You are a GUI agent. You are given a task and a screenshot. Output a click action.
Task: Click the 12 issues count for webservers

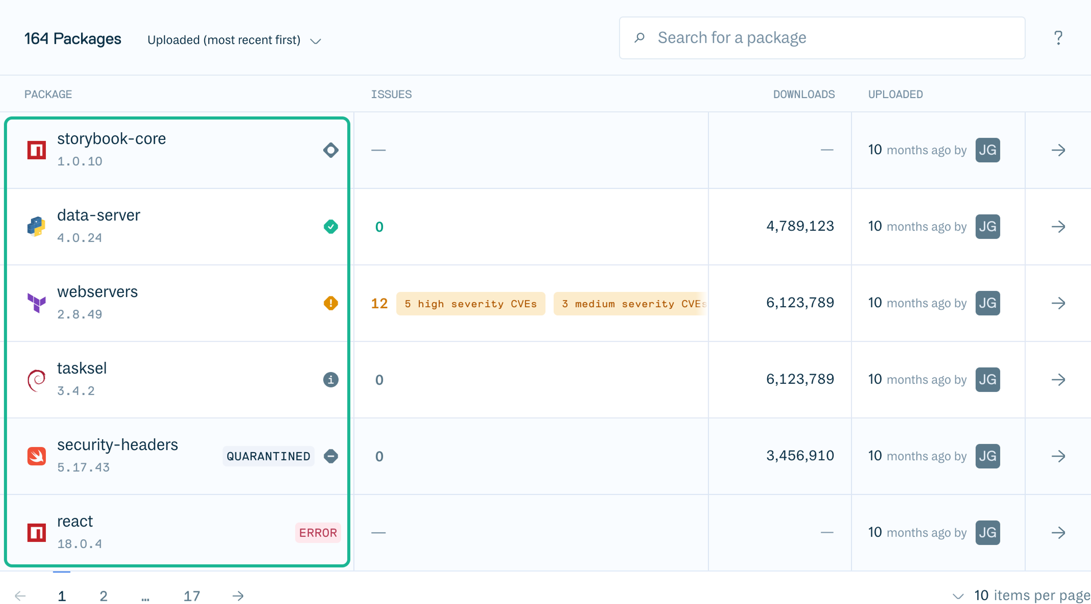click(379, 304)
